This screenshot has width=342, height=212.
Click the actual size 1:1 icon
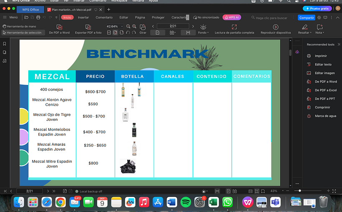click(109, 32)
